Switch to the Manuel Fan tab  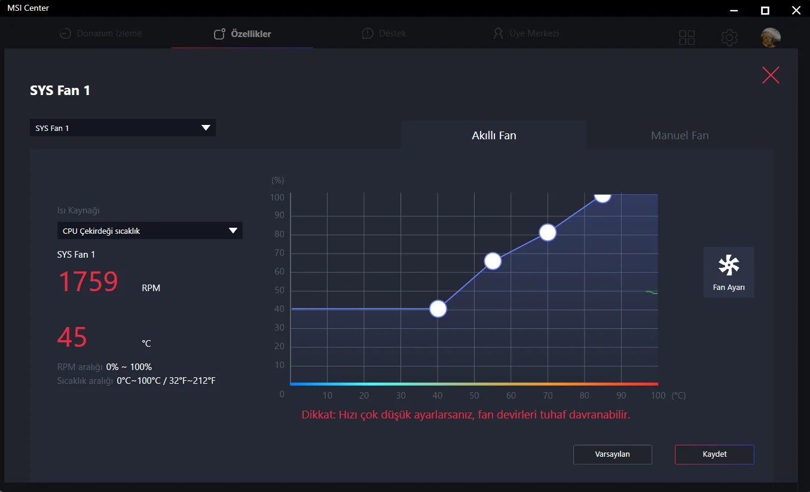[x=680, y=135]
